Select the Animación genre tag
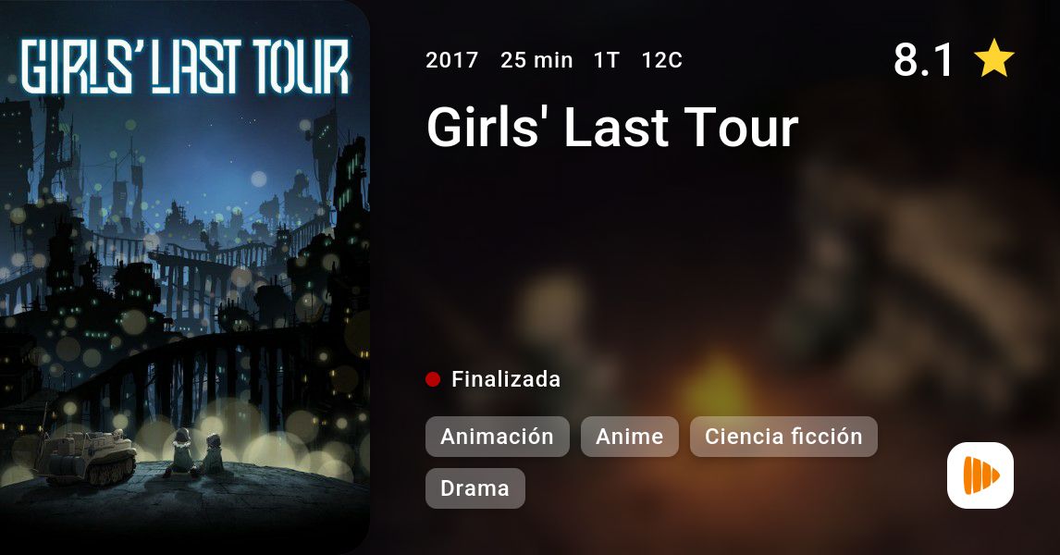This screenshot has width=1060, height=555. coord(498,437)
